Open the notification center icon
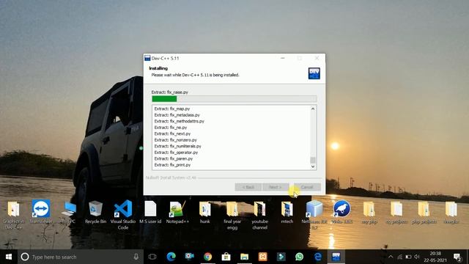Screen dimensions: 469x264 click(x=457, y=257)
